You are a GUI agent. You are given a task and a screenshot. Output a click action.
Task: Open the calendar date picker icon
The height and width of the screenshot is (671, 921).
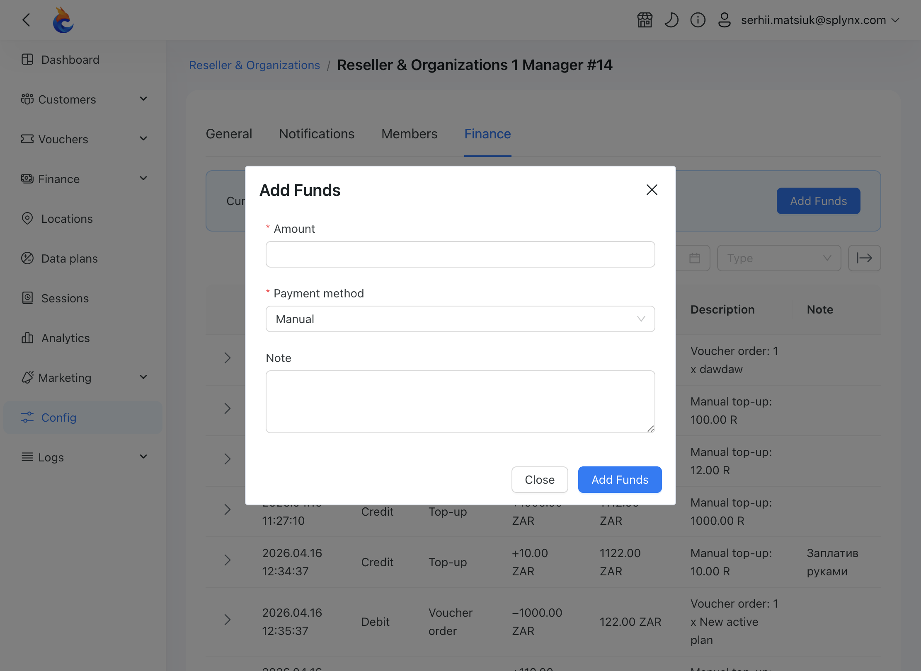[x=695, y=258]
